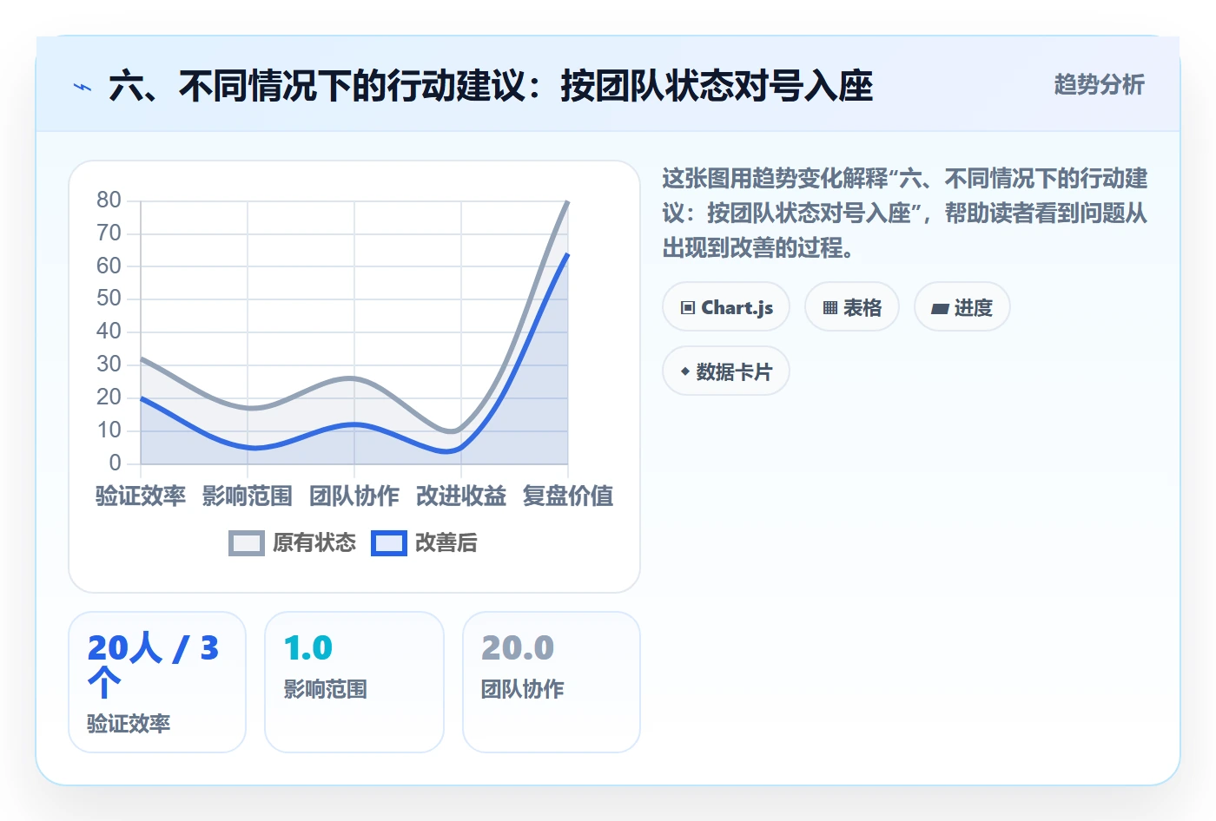Click the 改善后 legend label
This screenshot has width=1216, height=821.
(x=446, y=543)
